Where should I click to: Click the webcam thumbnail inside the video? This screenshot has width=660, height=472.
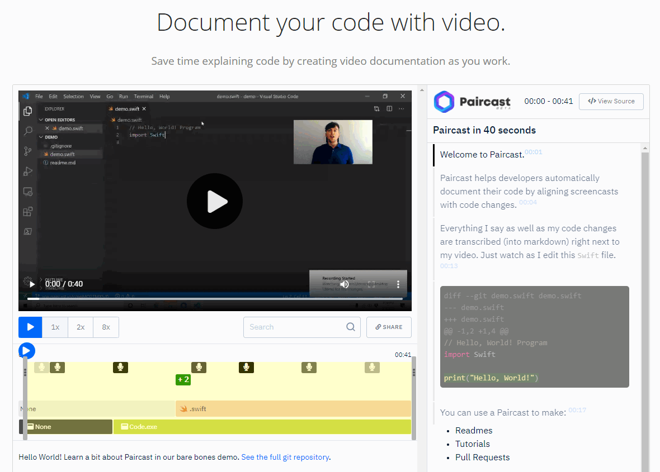click(333, 142)
